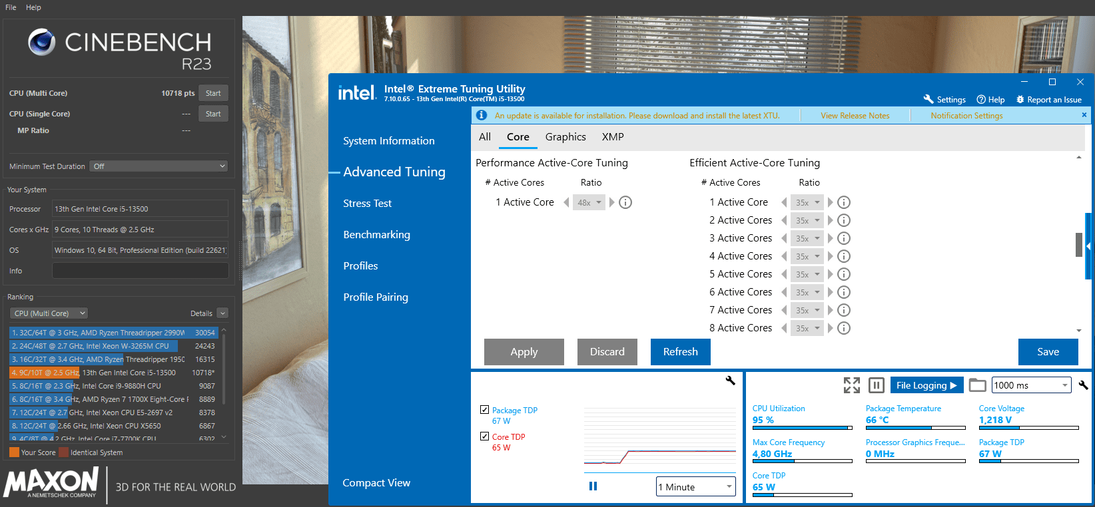
Task: Show info for 6 Active Cores ratio
Action: click(844, 292)
